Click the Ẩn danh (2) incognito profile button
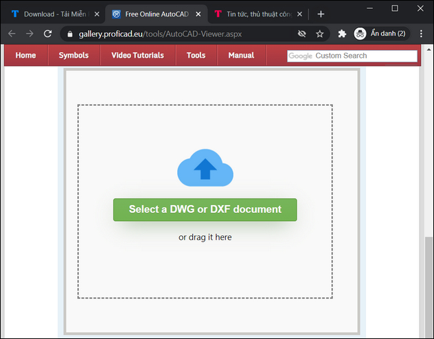Image resolution: width=434 pixels, height=339 pixels. [381, 34]
